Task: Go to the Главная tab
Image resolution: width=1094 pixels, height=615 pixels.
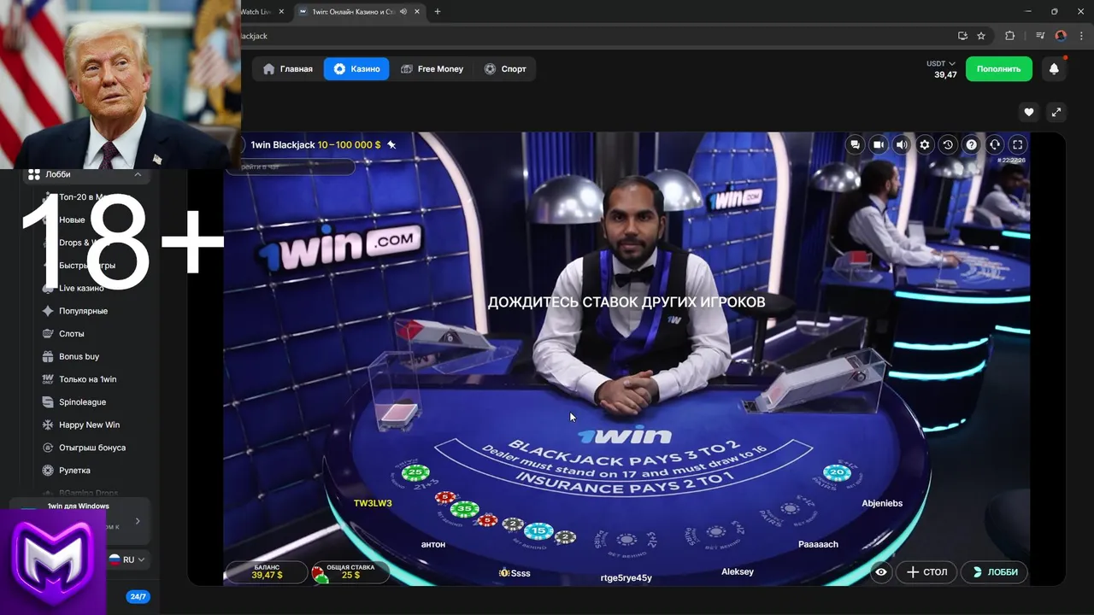Action: tap(288, 69)
